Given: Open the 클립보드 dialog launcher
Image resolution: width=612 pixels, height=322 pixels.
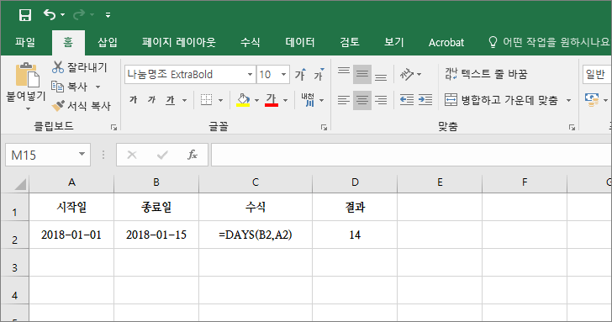Looking at the screenshot, I should pos(113,127).
